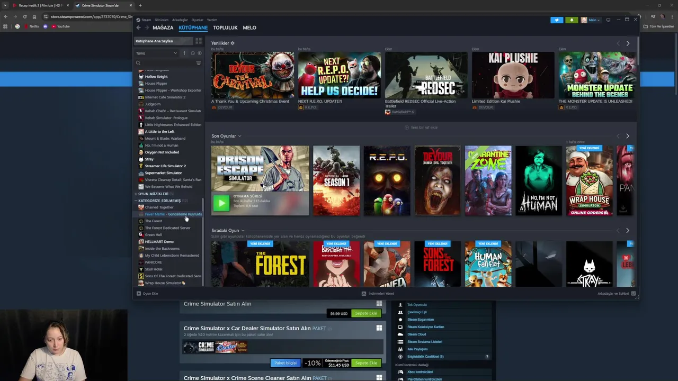Open advanced filter options icon in search bar

coord(199,63)
